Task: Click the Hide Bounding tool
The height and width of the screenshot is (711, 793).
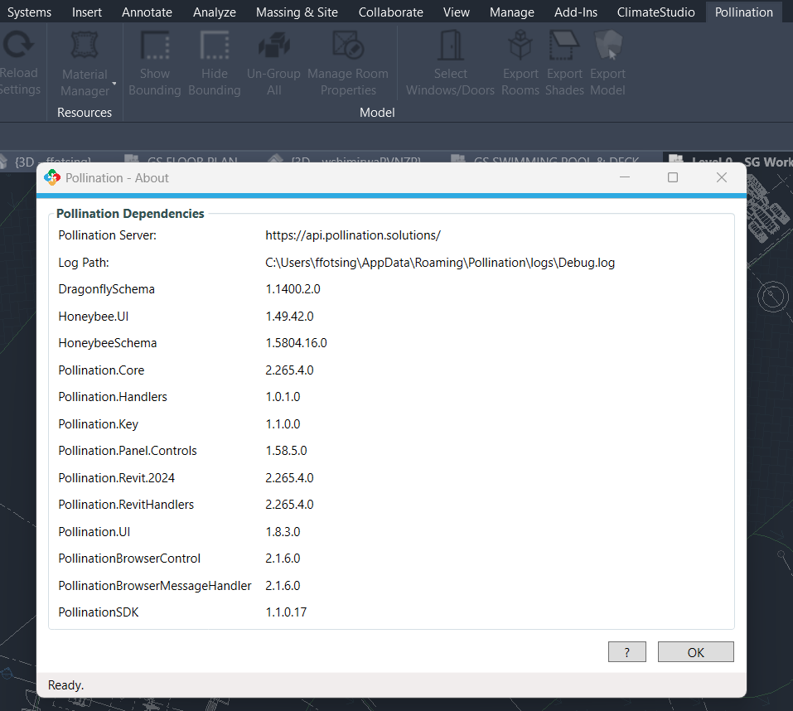Action: [x=215, y=63]
